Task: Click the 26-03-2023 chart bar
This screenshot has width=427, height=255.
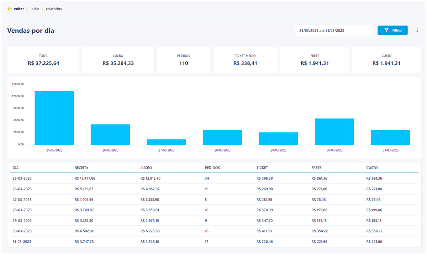Action: coord(110,134)
